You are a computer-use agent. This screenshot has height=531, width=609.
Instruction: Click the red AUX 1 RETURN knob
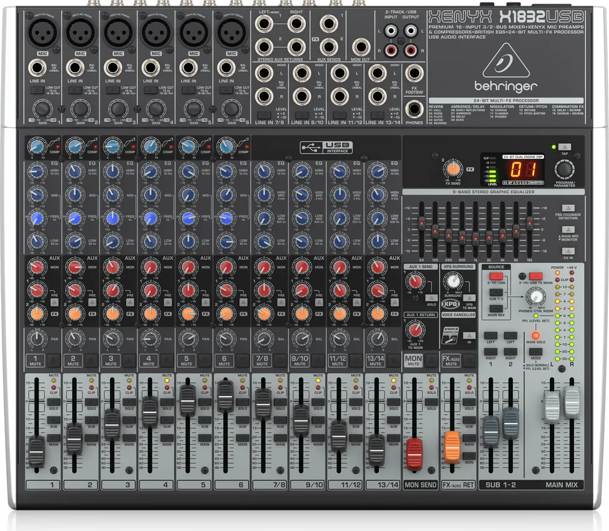click(415, 330)
